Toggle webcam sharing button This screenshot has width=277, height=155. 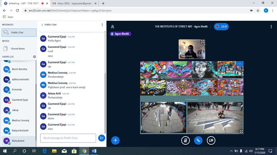(x=211, y=140)
